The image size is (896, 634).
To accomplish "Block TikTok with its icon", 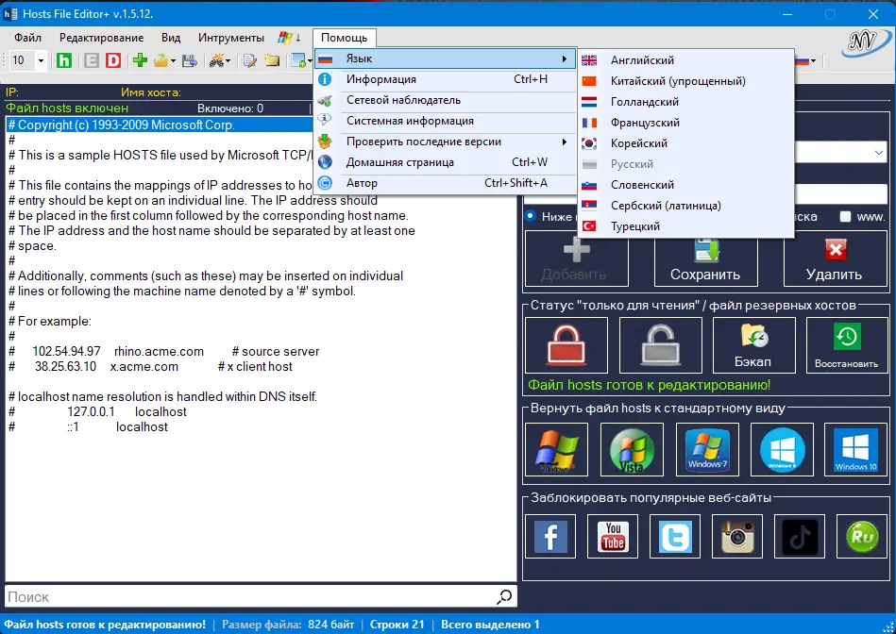I will point(800,536).
